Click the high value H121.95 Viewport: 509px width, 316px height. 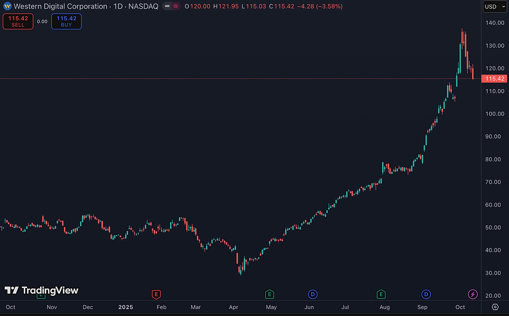tap(226, 6)
